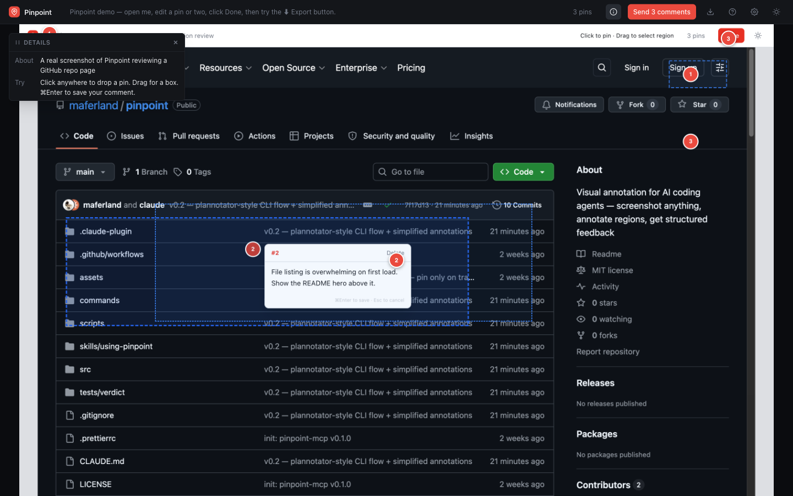
Task: Click the tests/verdict folder icon
Action: pos(70,392)
